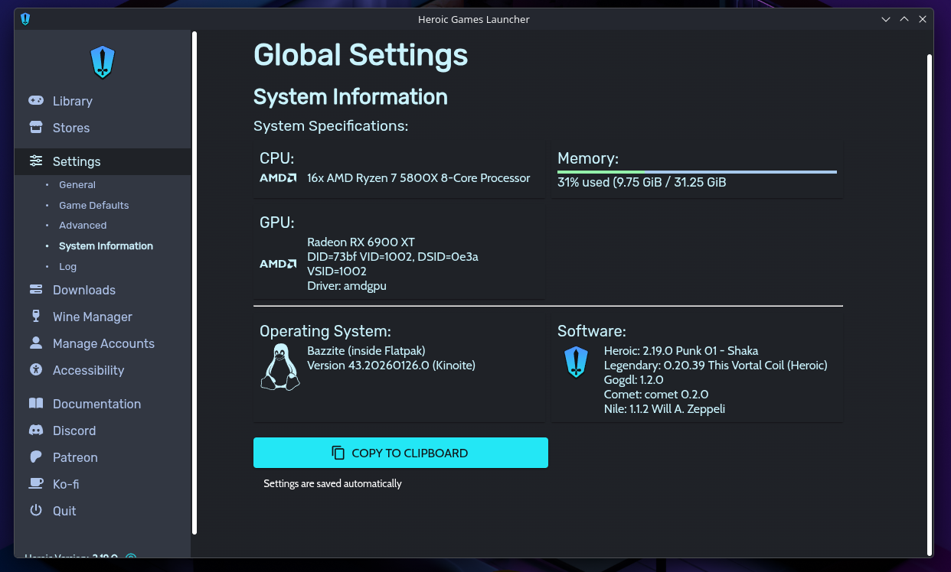Open the Documentation link

35,404
